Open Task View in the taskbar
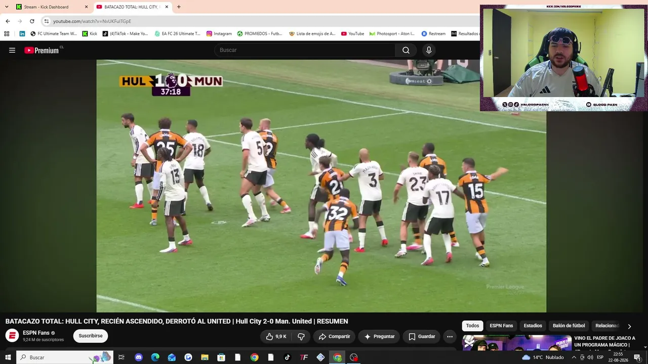Viewport: 648px width, 364px height. coord(121,357)
